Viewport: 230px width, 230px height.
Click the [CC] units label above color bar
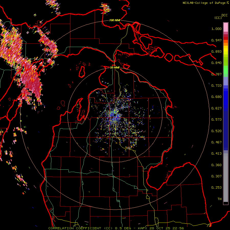(x=218, y=18)
